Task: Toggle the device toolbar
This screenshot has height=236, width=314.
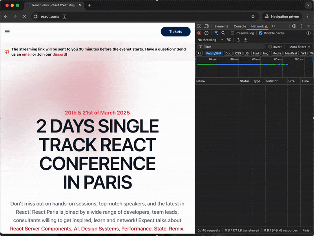Action: click(x=206, y=26)
